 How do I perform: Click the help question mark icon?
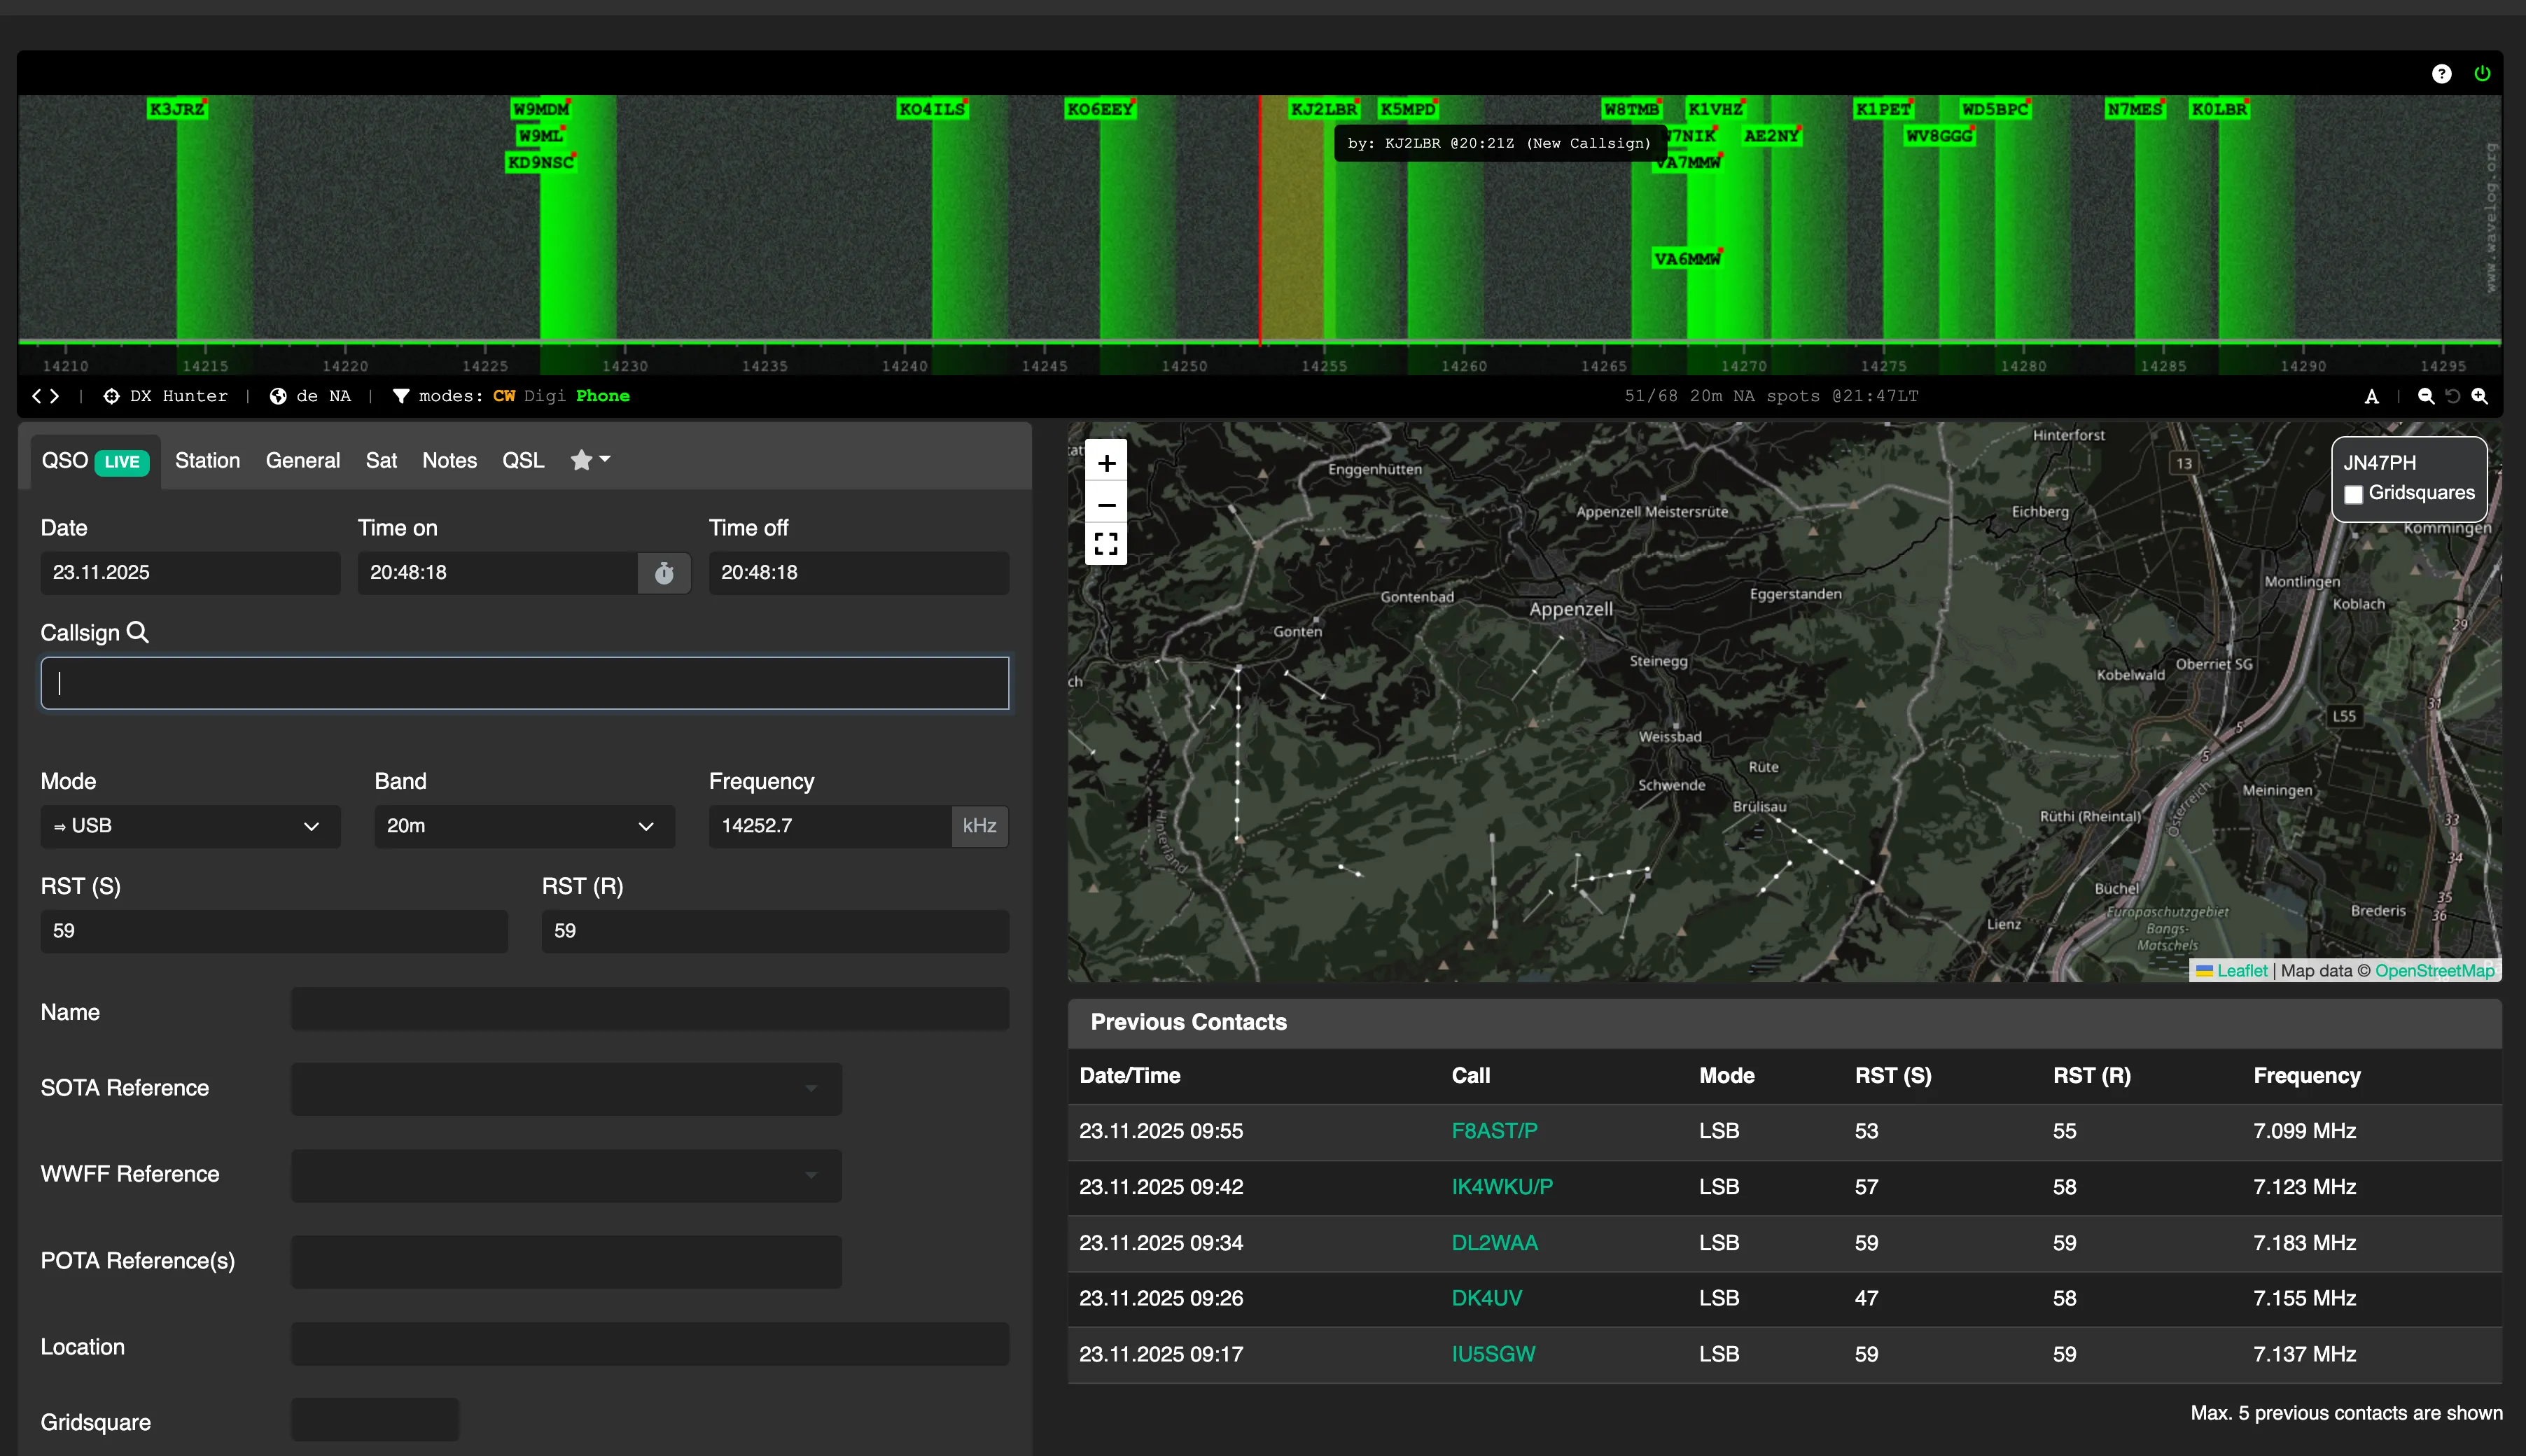coord(2441,74)
